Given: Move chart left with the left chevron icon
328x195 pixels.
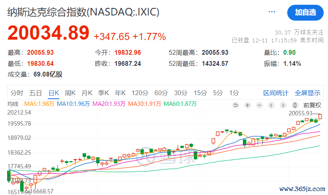Looking at the screenshot, I should 271,105.
